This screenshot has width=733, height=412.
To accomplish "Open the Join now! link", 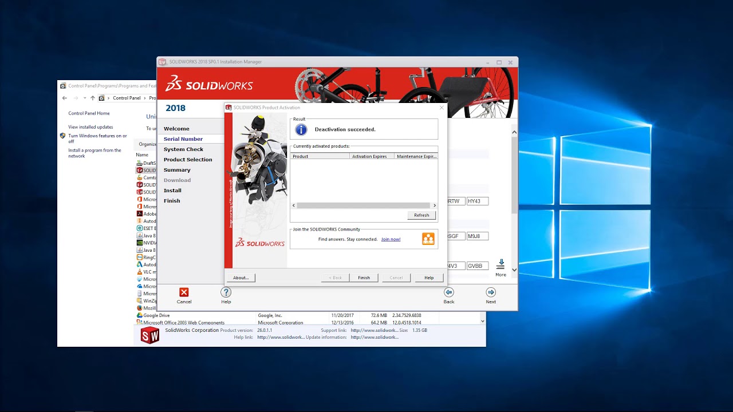I will (391, 239).
